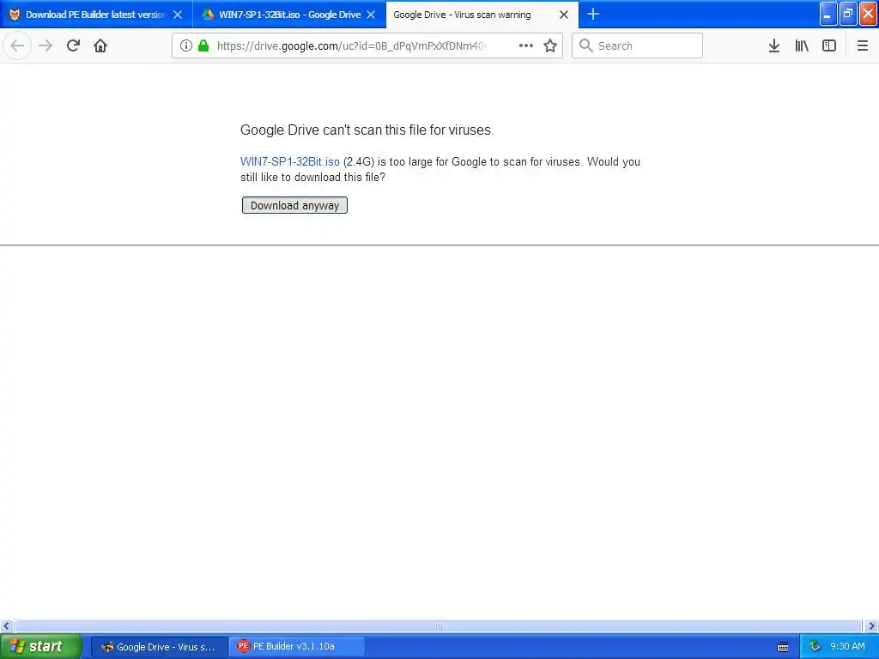879x659 pixels.
Task: Open the Library bookshelf icon
Action: point(802,45)
